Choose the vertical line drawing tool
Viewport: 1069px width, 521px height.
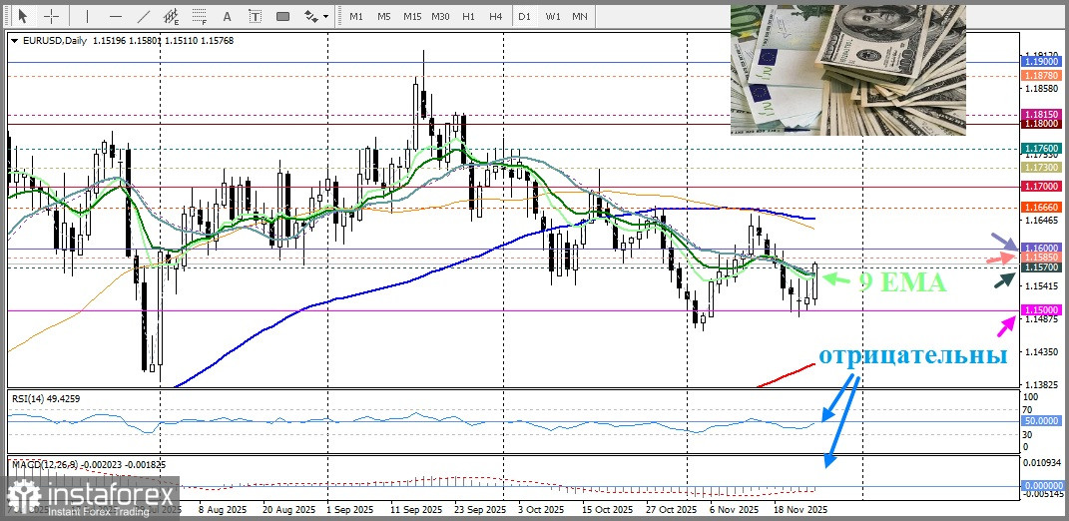point(88,16)
